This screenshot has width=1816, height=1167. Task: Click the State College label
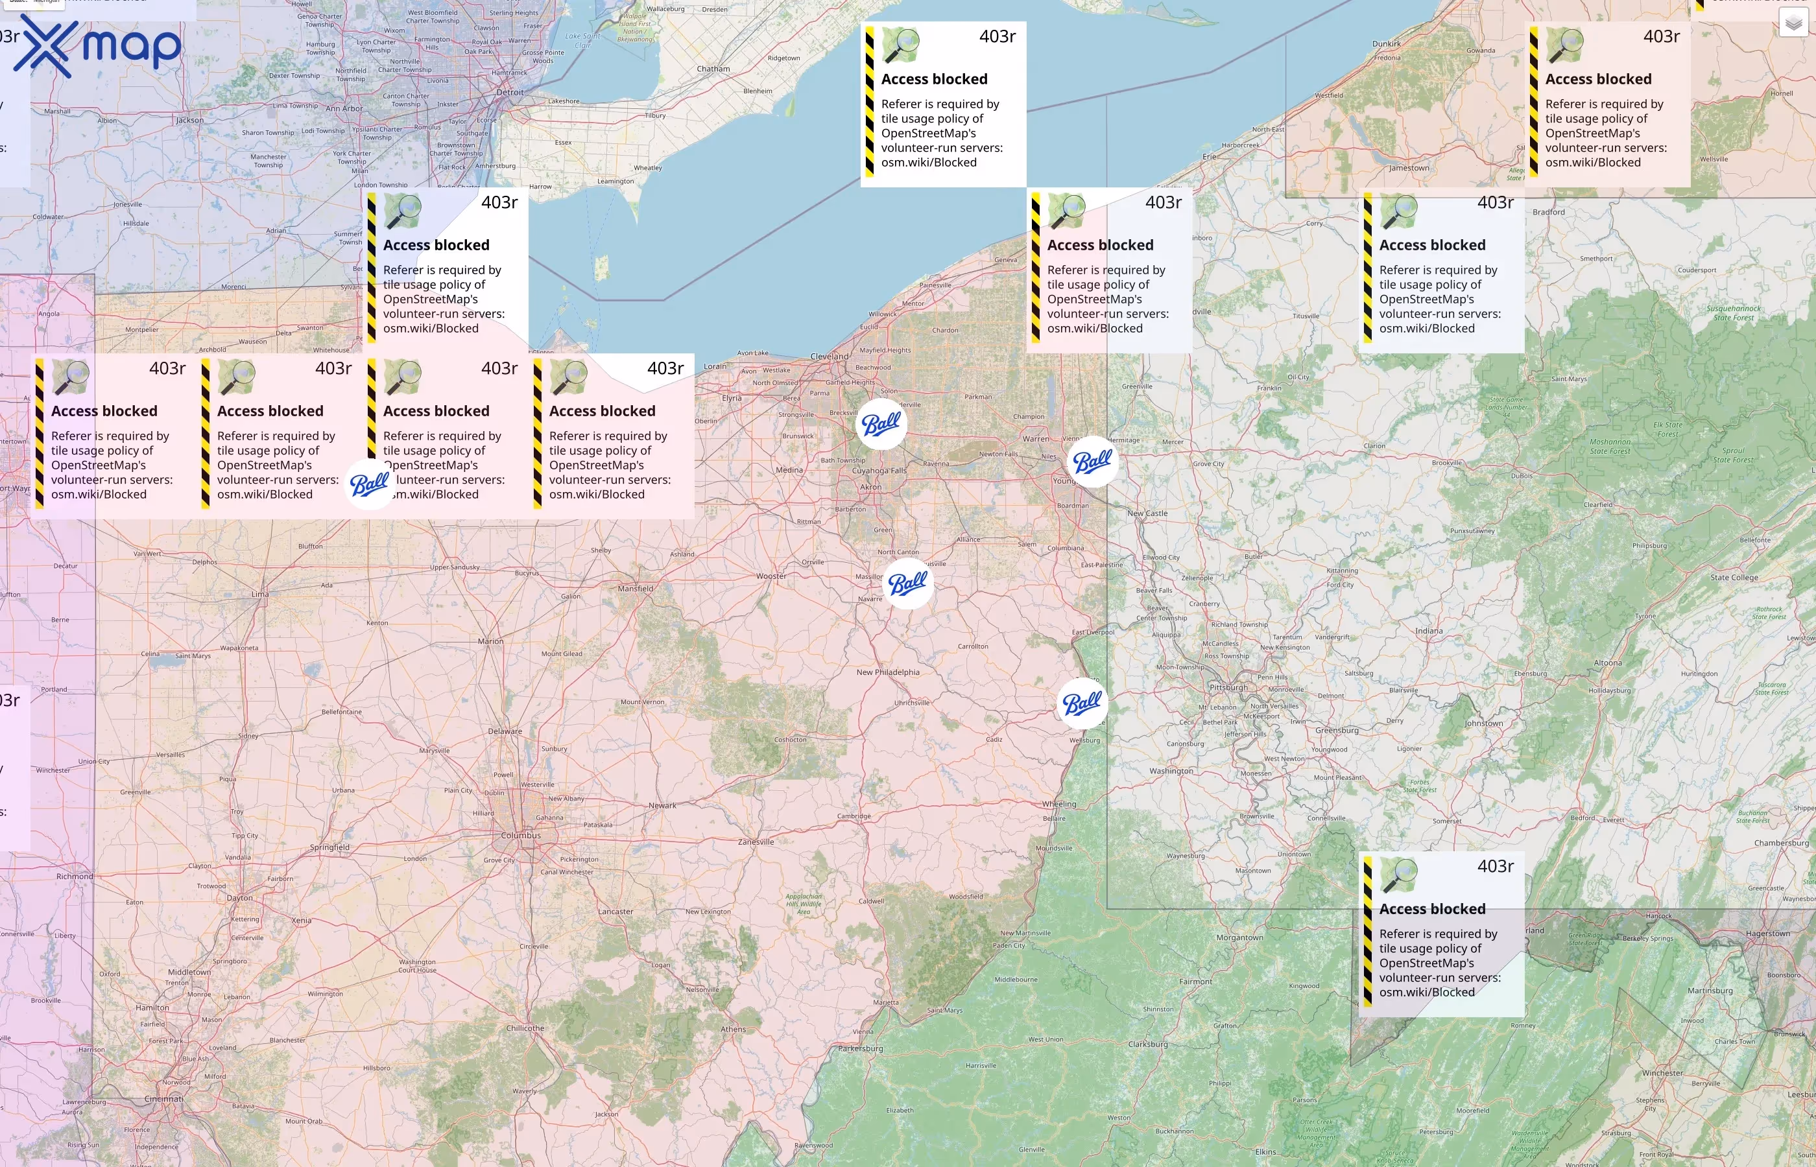(1734, 578)
